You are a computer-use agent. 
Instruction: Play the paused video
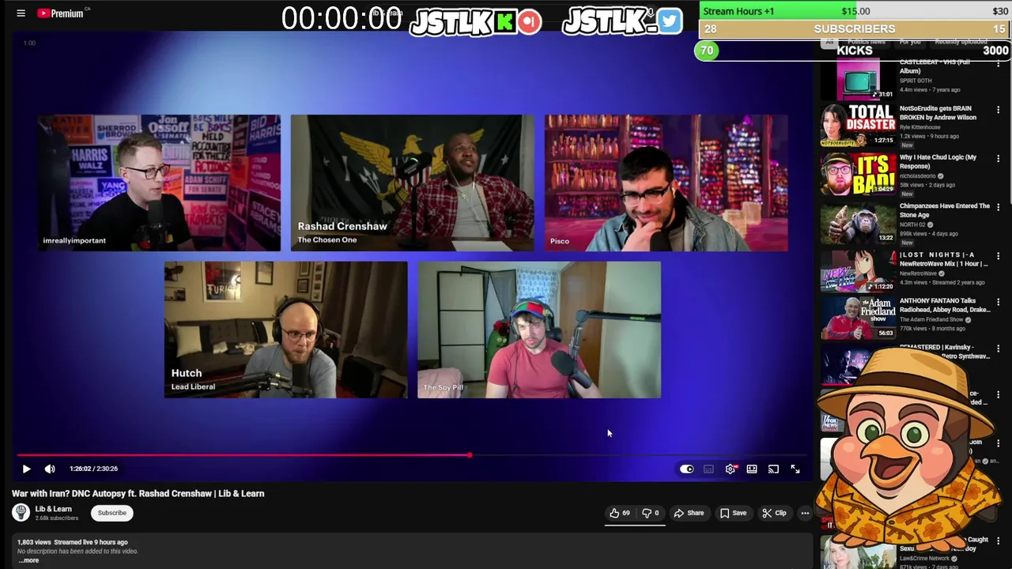point(26,469)
